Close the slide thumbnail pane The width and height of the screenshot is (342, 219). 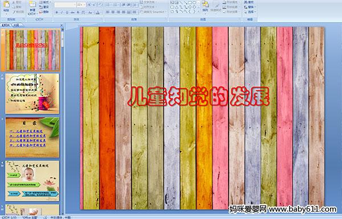(x=62, y=25)
